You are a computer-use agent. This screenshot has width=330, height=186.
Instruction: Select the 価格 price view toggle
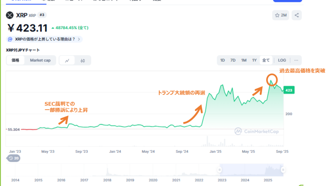(15, 60)
